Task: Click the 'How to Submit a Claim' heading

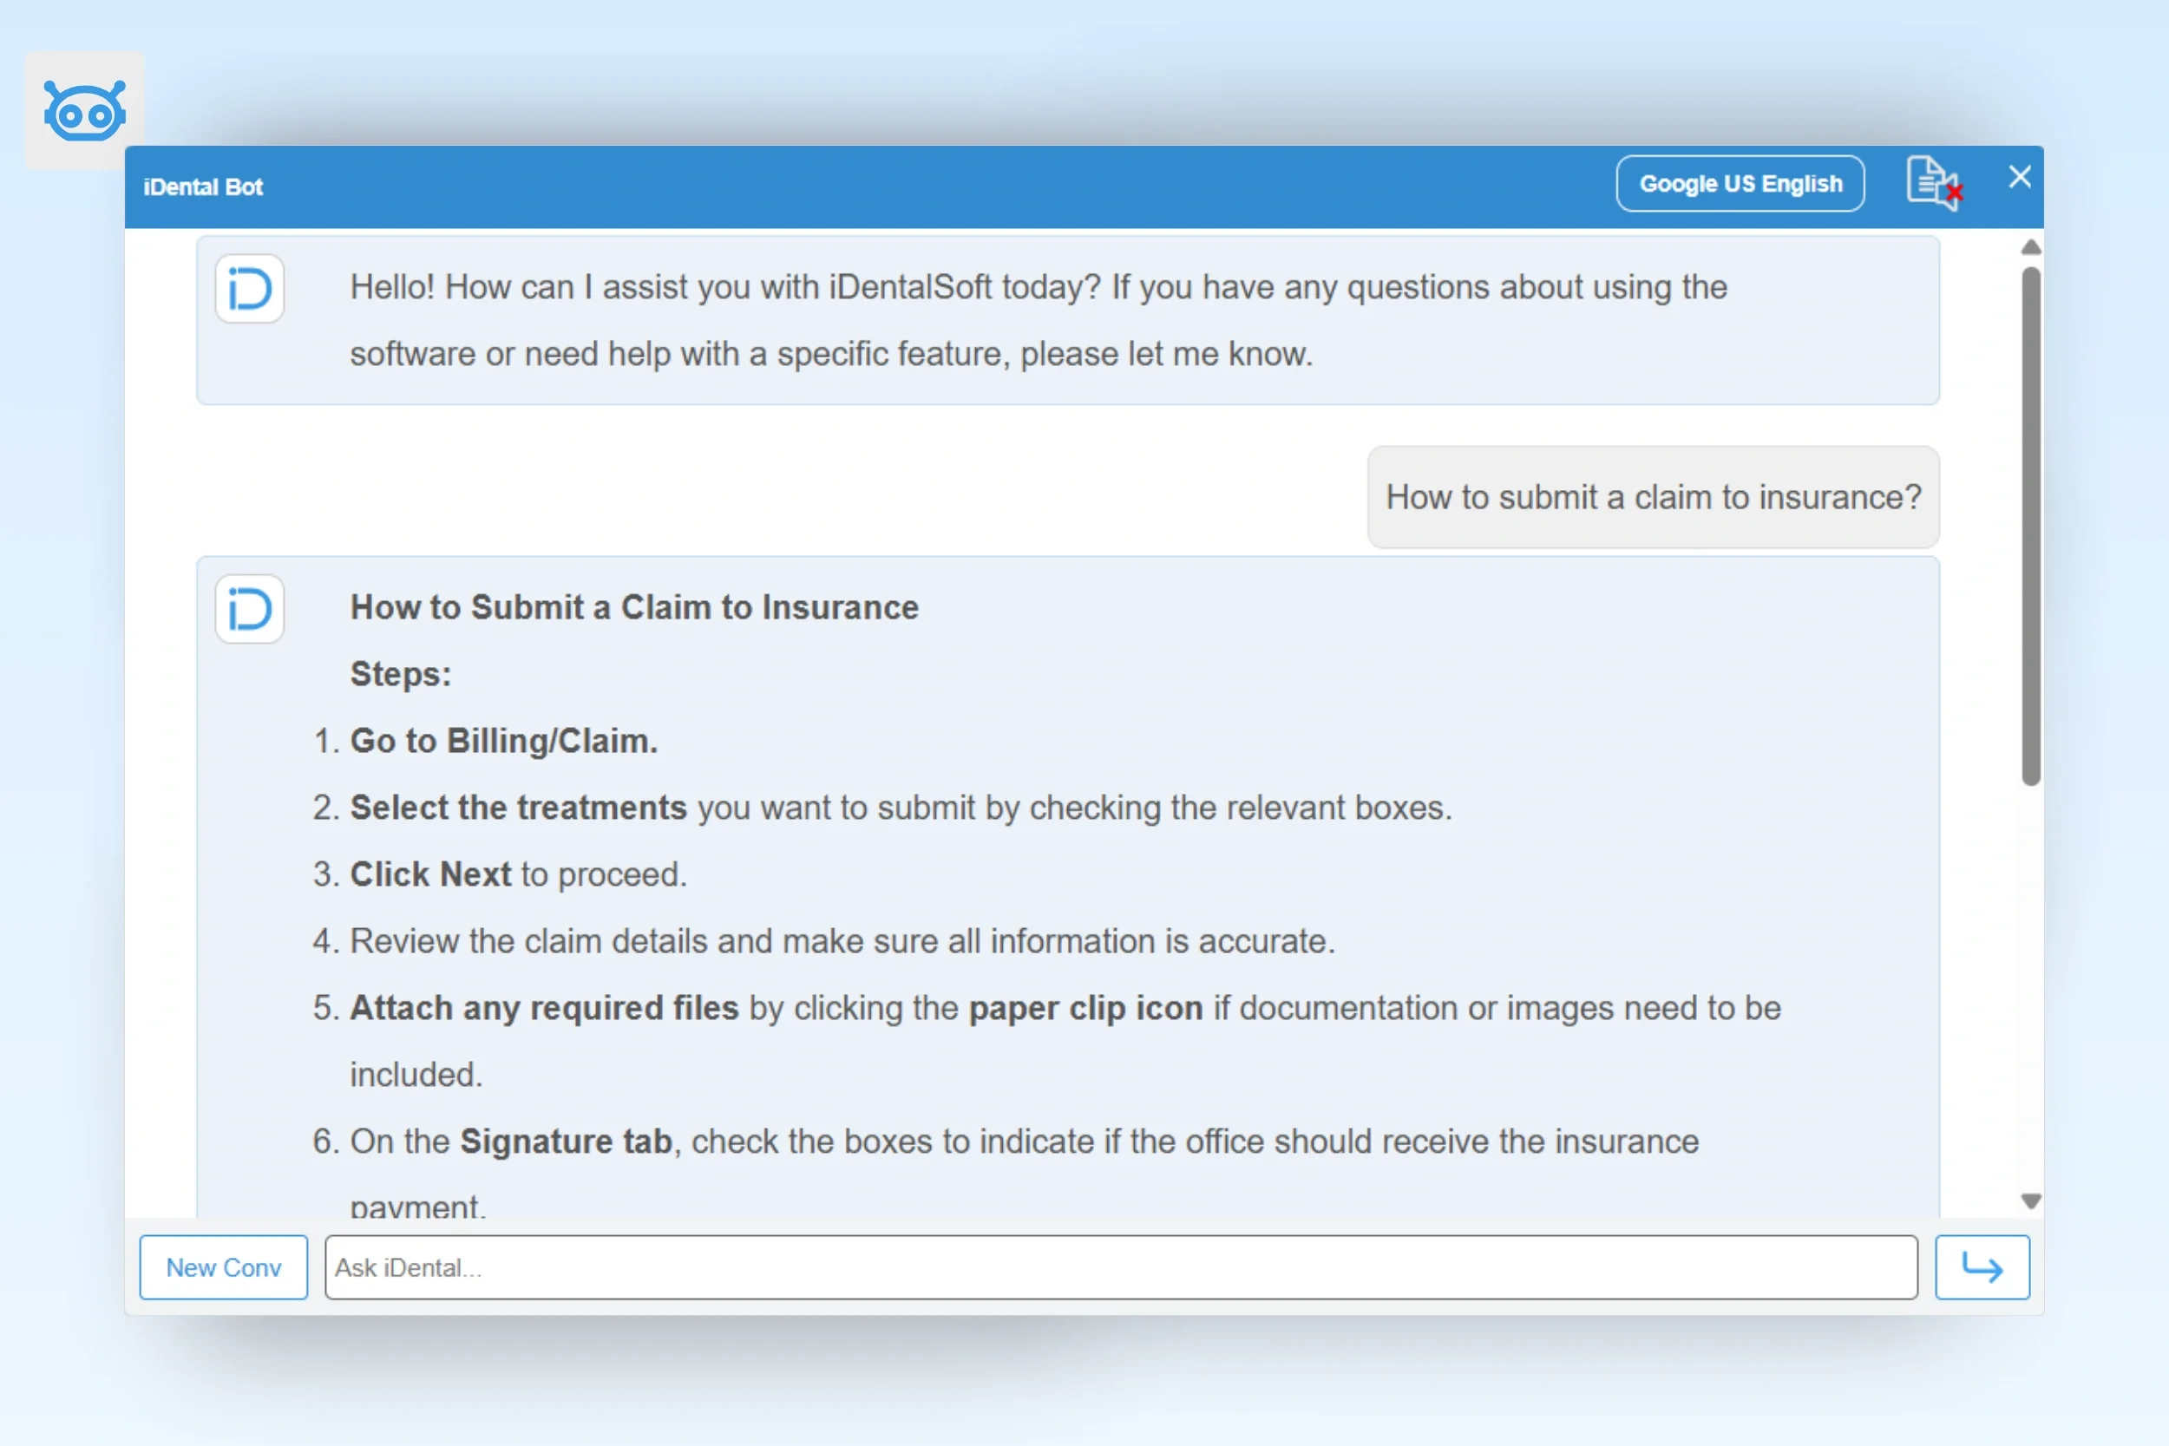Action: coord(634,608)
